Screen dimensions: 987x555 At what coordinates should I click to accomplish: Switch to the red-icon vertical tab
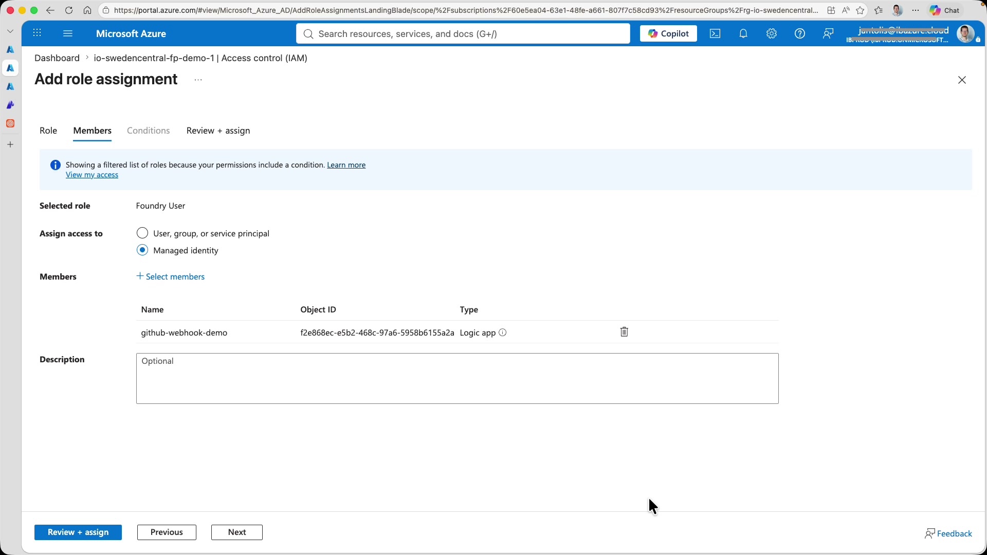click(10, 124)
